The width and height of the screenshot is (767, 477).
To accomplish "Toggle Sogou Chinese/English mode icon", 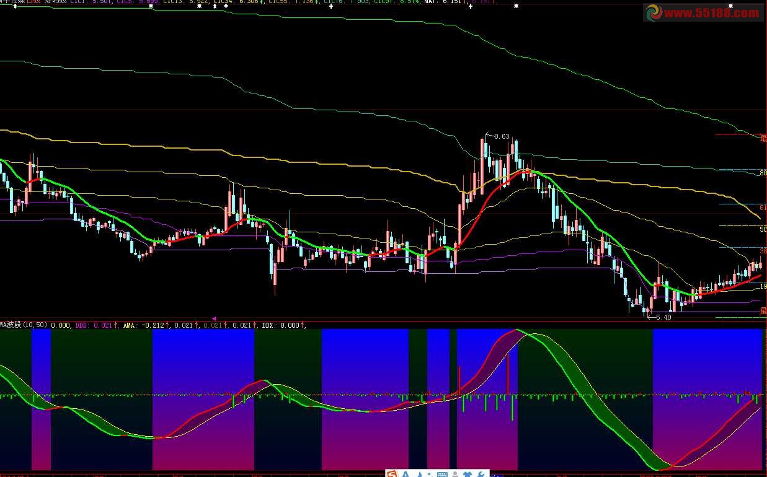I will (x=406, y=474).
